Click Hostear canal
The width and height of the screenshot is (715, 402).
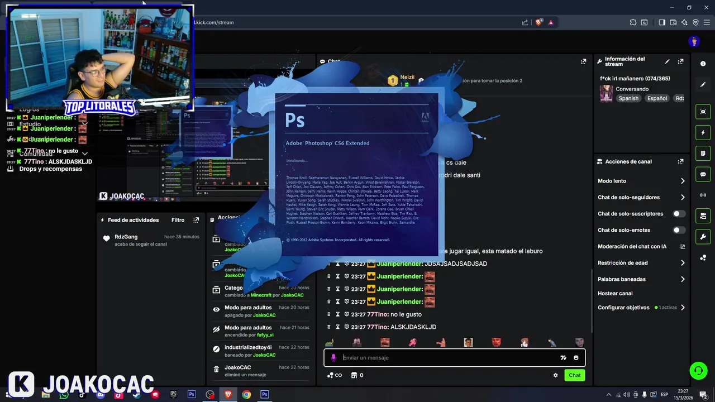click(615, 293)
